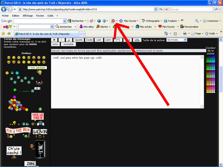Insert the orange arrow smiley
Viewport: 223px width, 167px height.
click(44, 62)
